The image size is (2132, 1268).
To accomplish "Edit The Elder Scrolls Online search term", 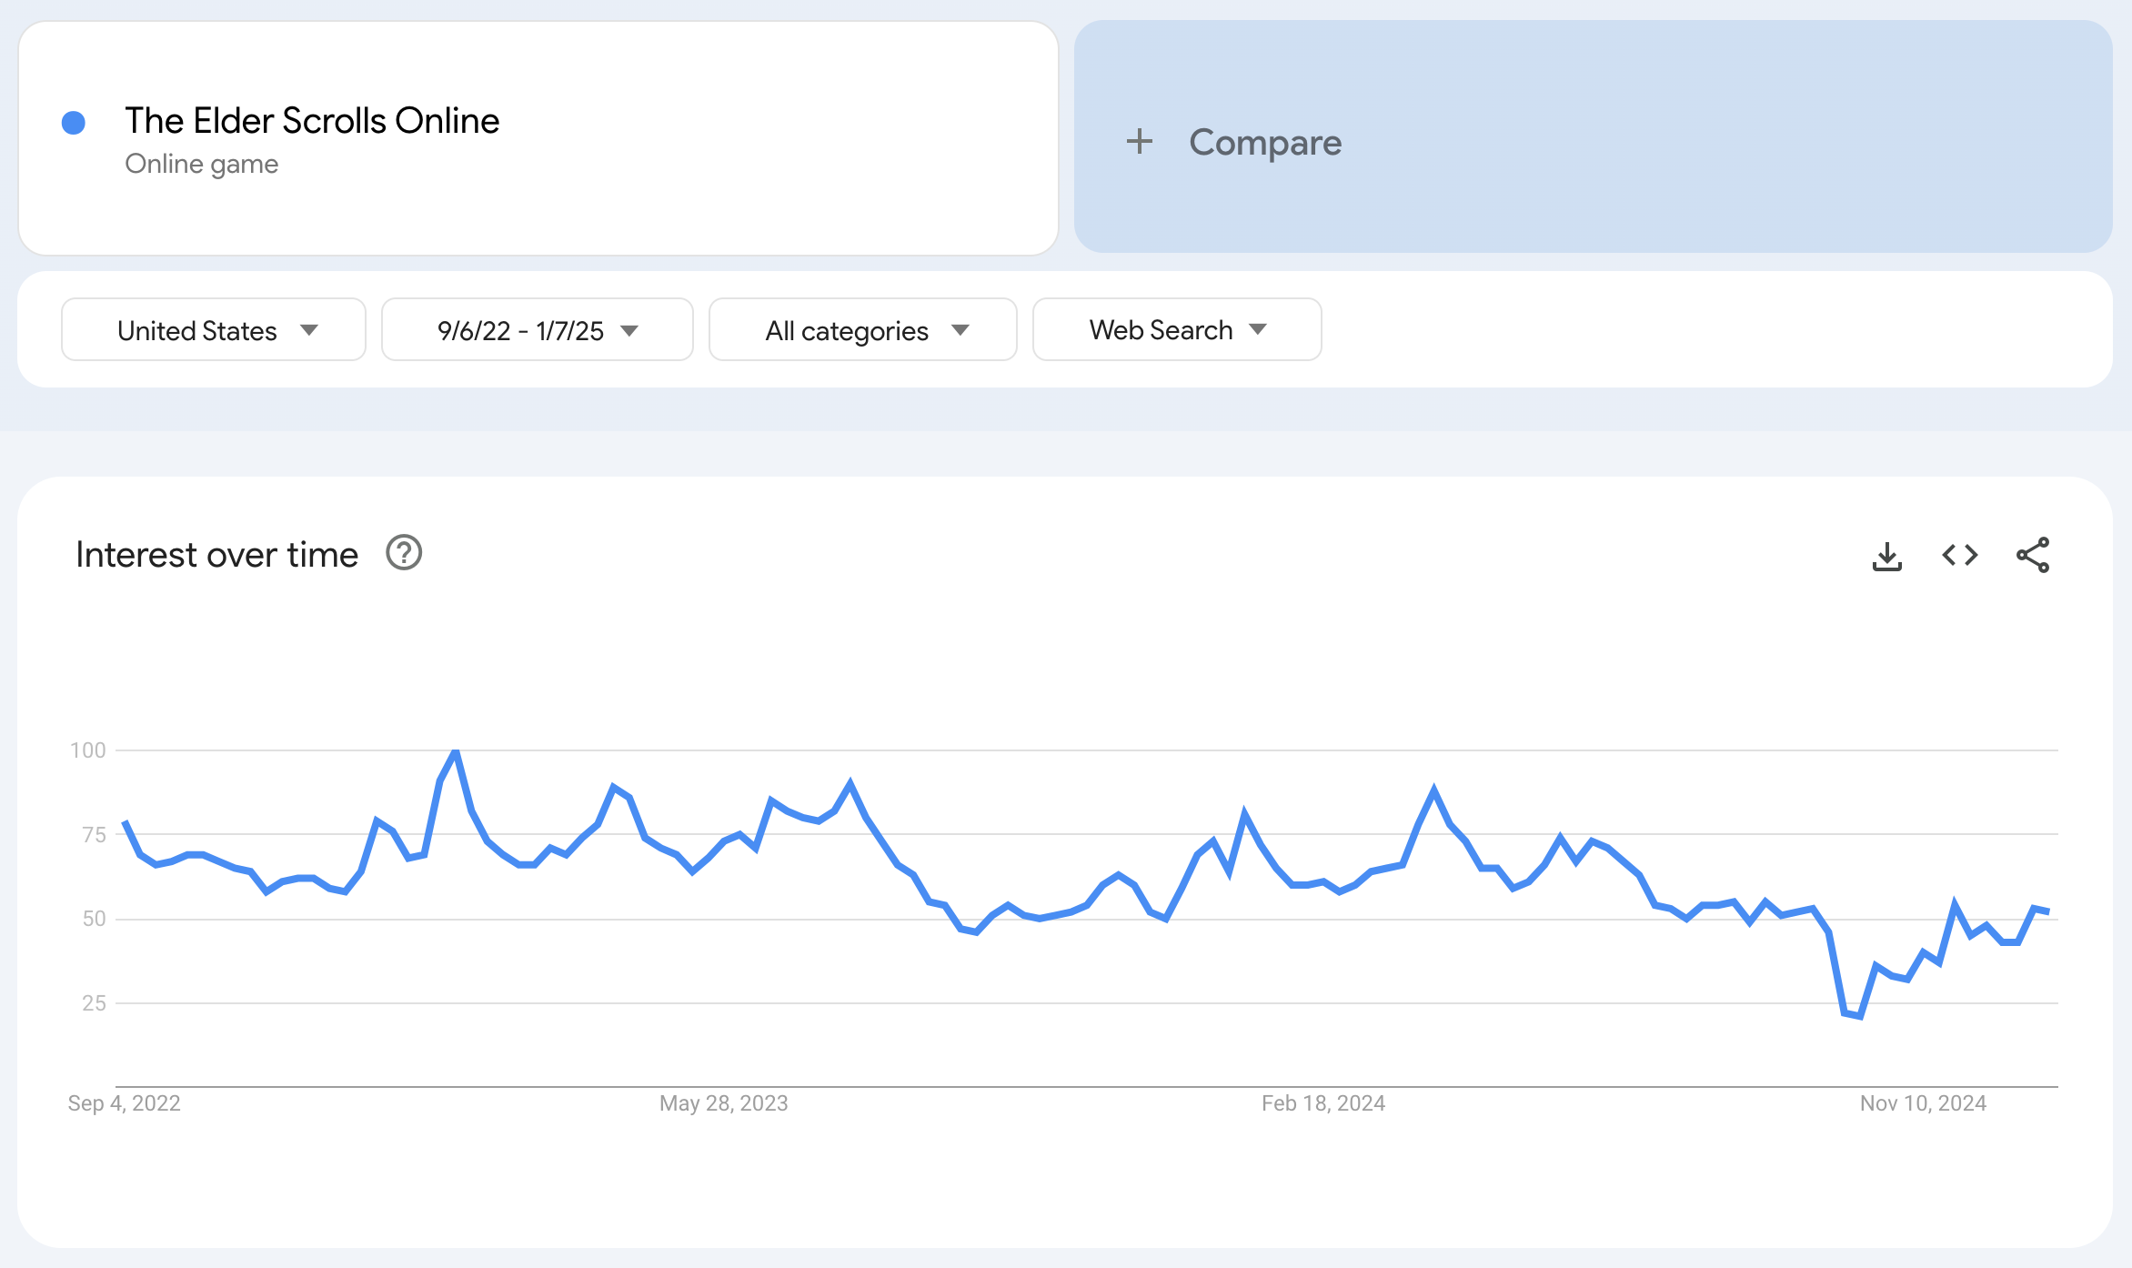I will pos(538,138).
